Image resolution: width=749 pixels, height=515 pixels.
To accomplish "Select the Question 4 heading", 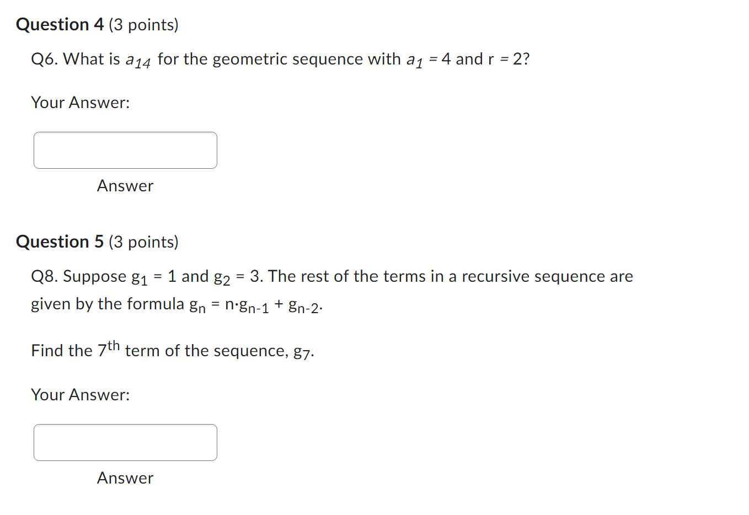I will pos(60,24).
